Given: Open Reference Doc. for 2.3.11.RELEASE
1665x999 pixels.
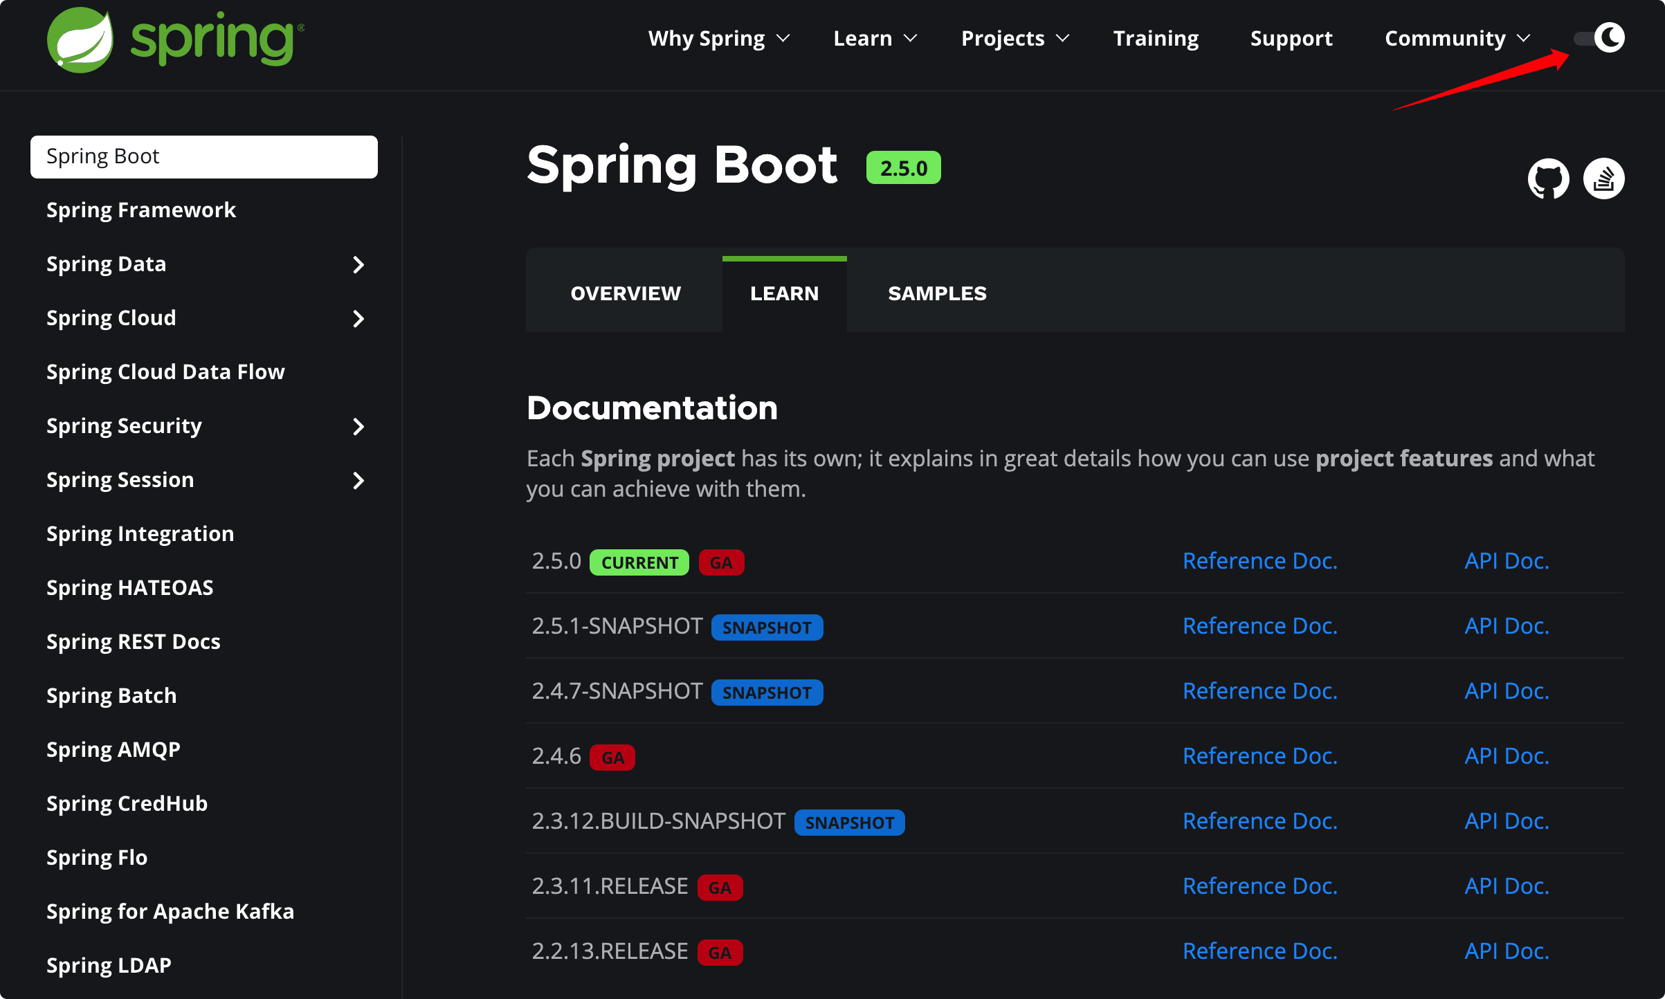Looking at the screenshot, I should pyautogui.click(x=1260, y=886).
